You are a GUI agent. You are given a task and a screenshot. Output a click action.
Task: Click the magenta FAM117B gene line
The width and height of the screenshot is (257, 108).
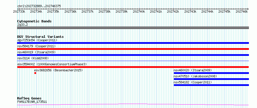133,105
